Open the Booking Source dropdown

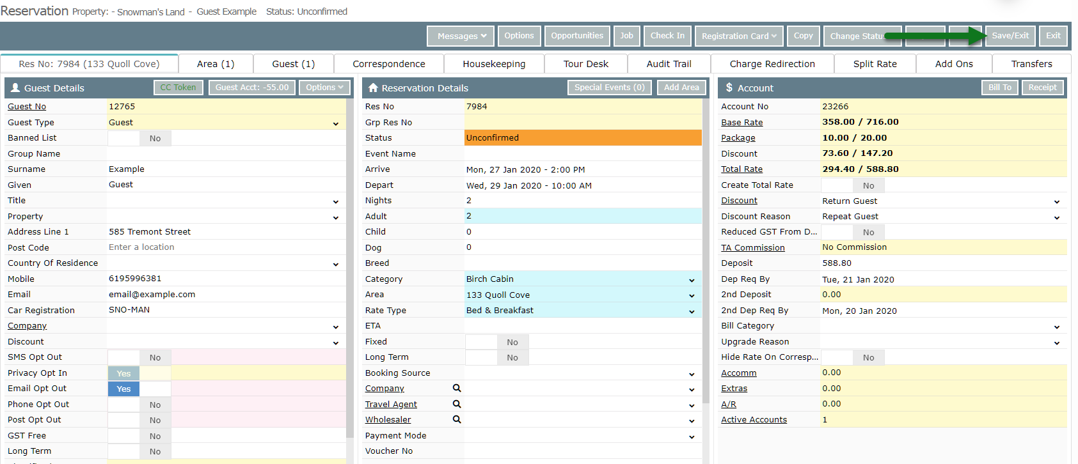pos(583,373)
